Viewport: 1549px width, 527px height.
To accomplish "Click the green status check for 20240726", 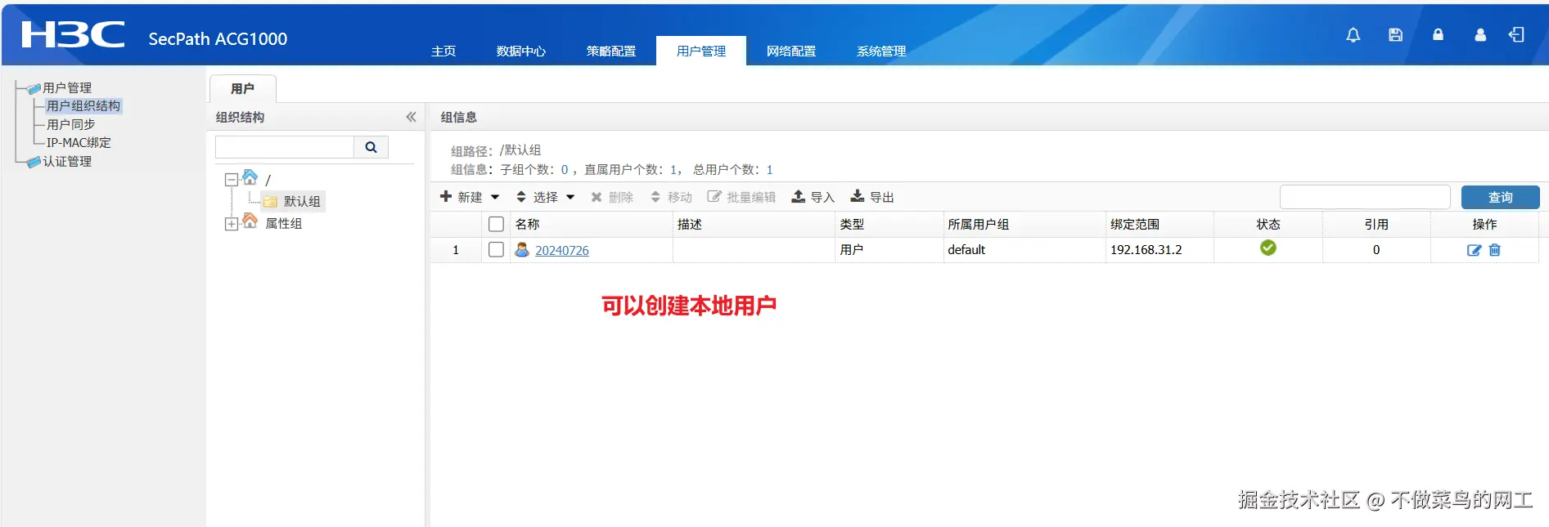I will [1268, 248].
